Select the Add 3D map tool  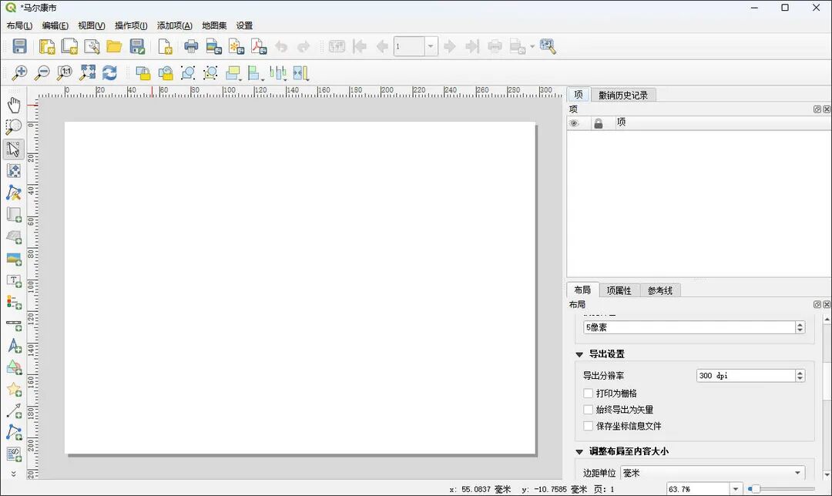click(x=14, y=236)
